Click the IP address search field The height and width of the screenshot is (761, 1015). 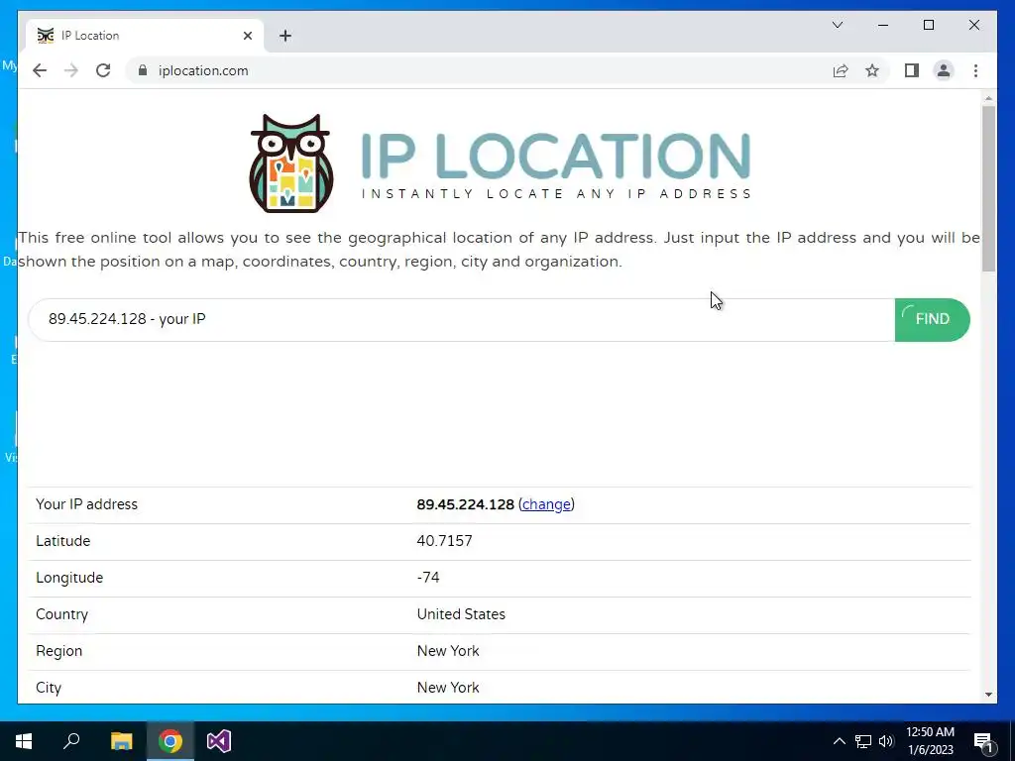462,320
